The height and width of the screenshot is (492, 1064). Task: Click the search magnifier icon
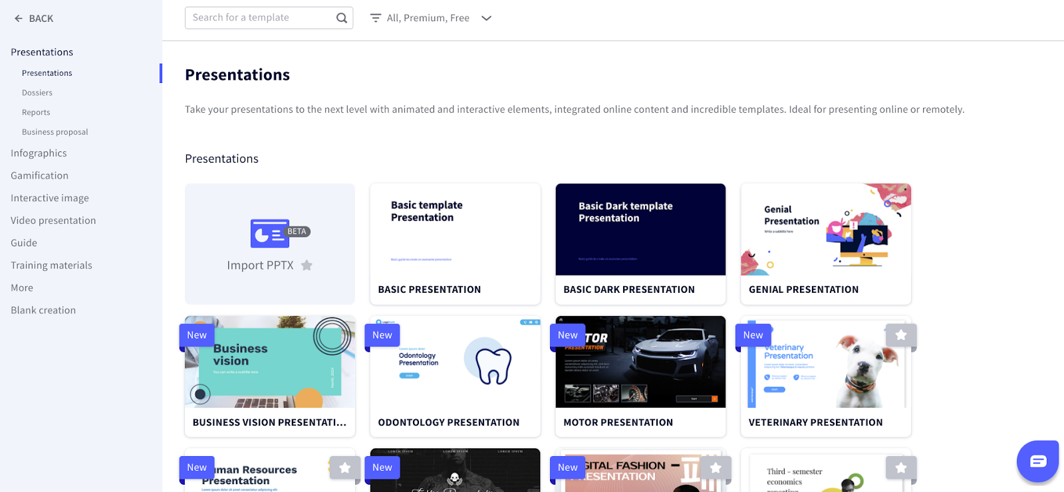(342, 18)
